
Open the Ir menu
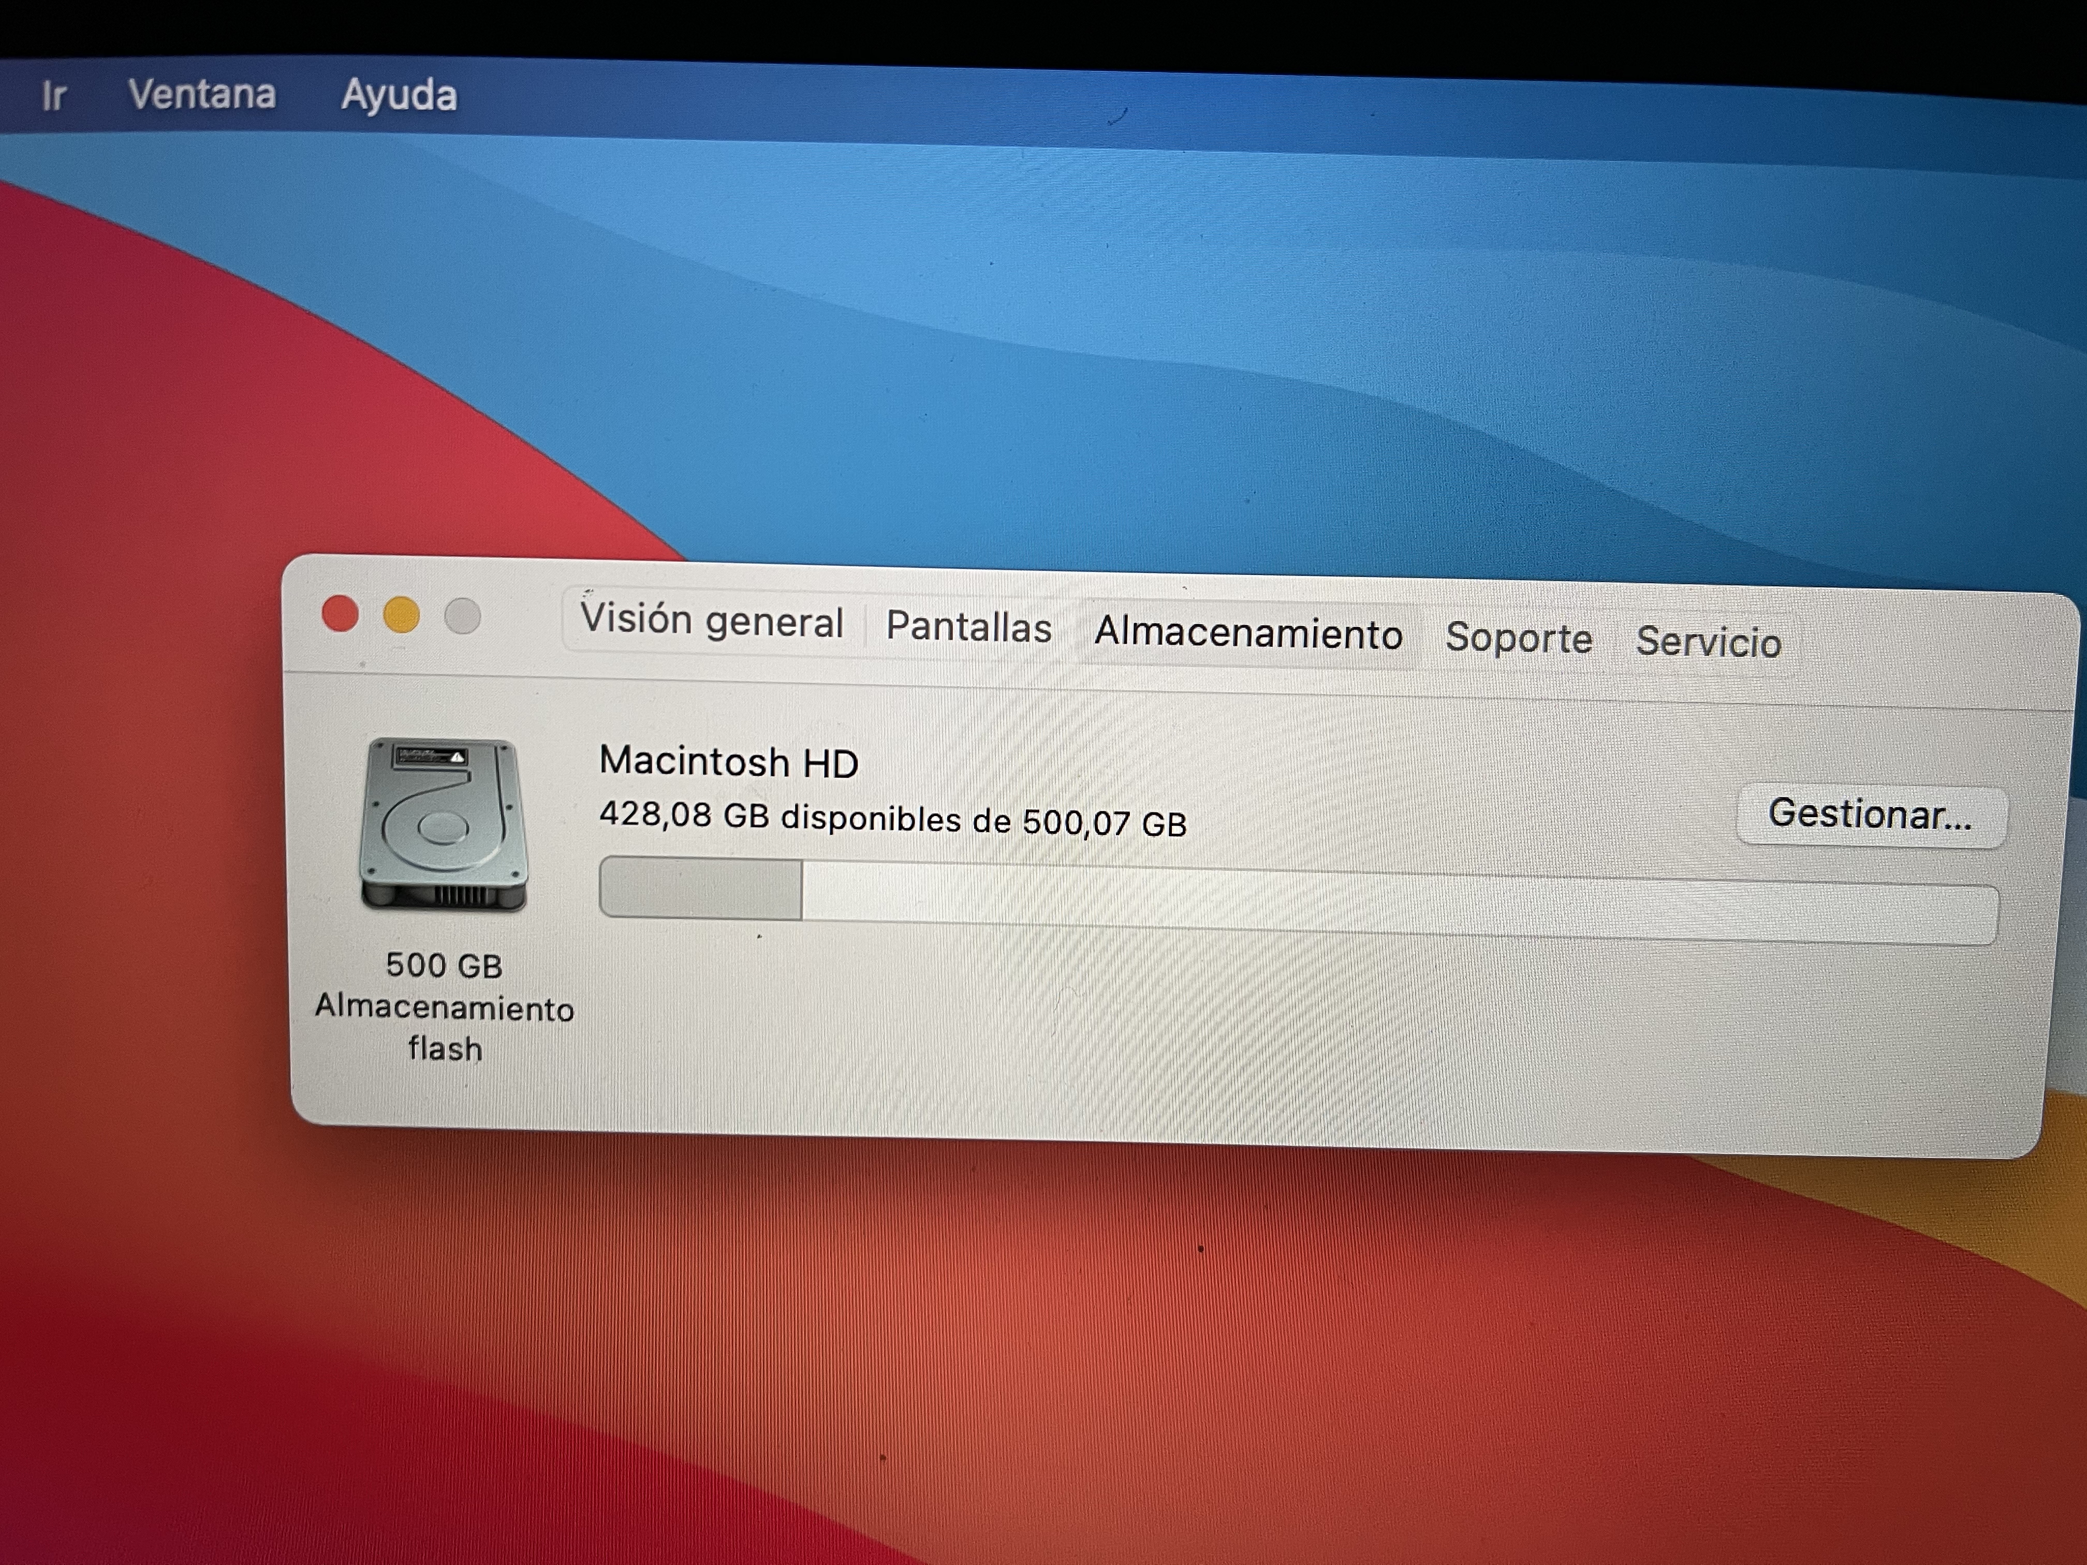tap(53, 95)
